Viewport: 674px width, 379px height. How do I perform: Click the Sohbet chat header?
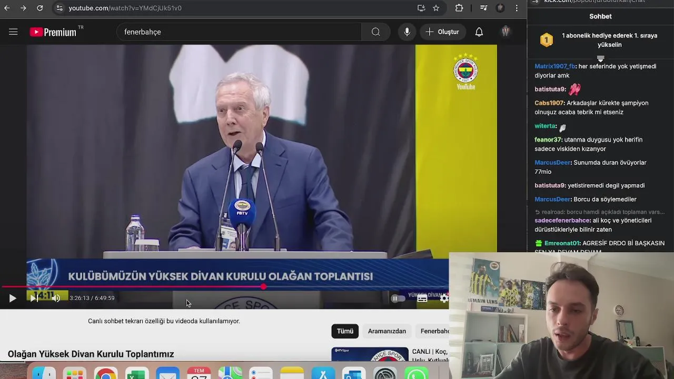coord(600,16)
